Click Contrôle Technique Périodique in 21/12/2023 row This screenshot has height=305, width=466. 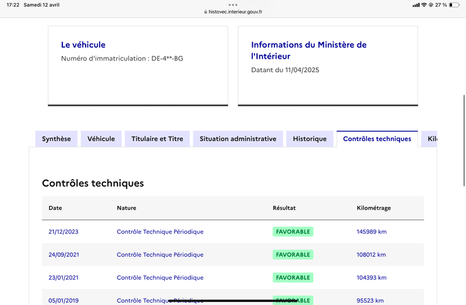pos(160,231)
